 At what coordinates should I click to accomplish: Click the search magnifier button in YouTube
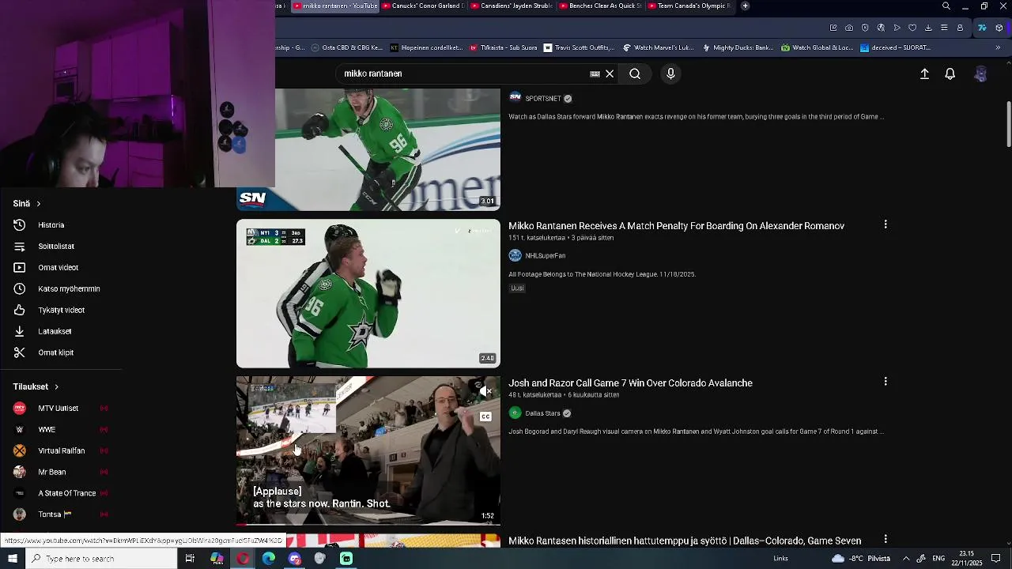point(635,73)
